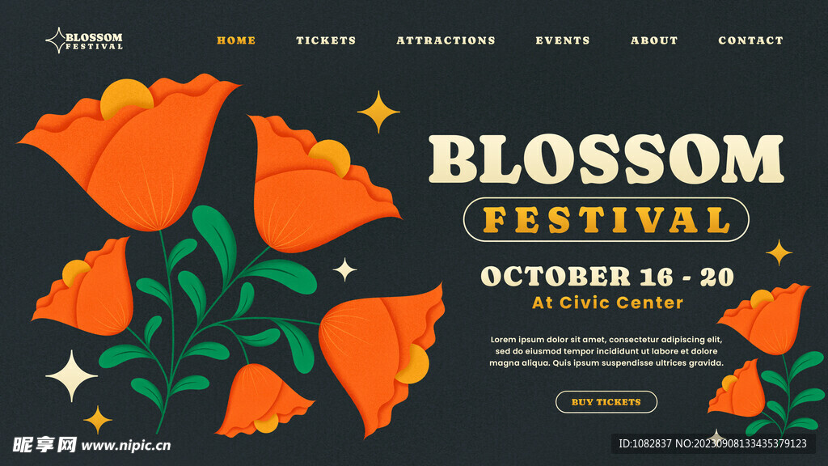Screen dimensions: 828x466
Task: Open the HOME menu item
Action: (236, 40)
